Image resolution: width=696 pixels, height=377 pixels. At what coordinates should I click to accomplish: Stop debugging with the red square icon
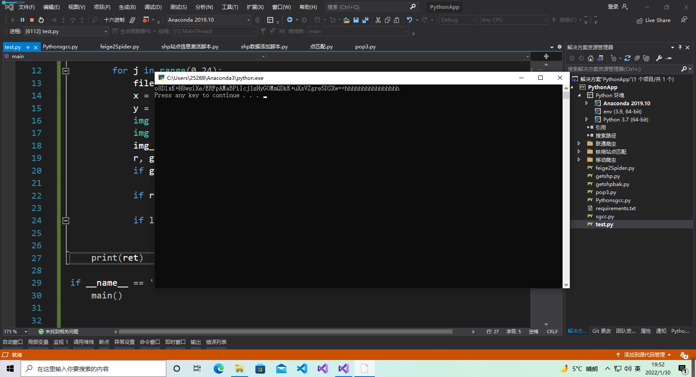[32, 20]
